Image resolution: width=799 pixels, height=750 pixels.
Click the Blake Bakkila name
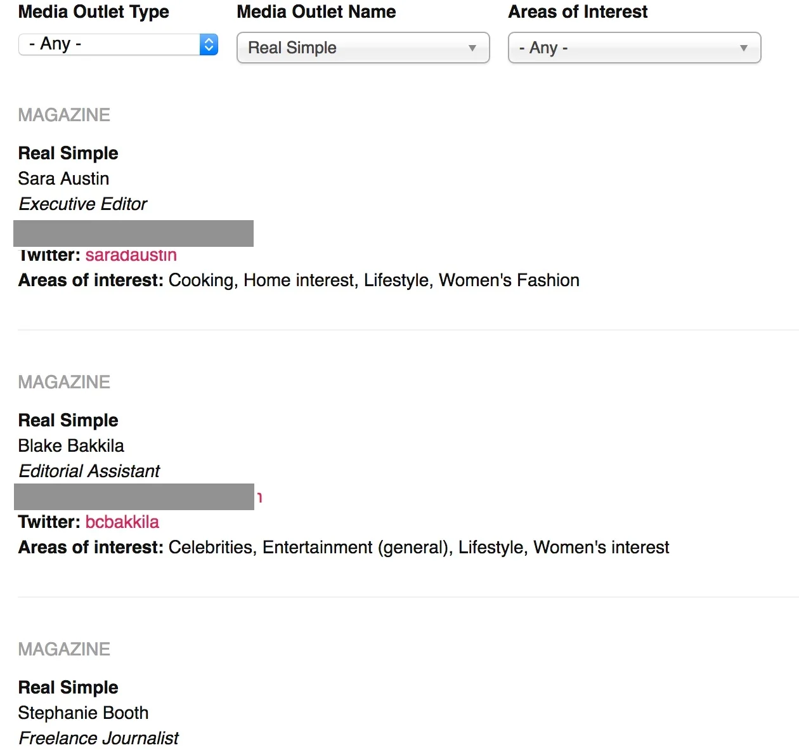point(71,446)
